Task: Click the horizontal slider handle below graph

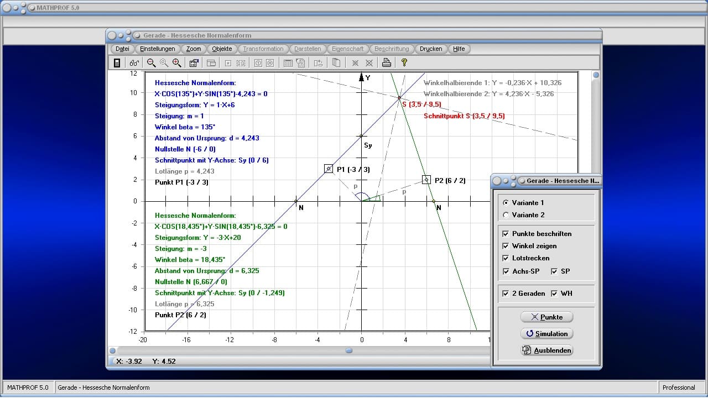Action: (x=348, y=350)
